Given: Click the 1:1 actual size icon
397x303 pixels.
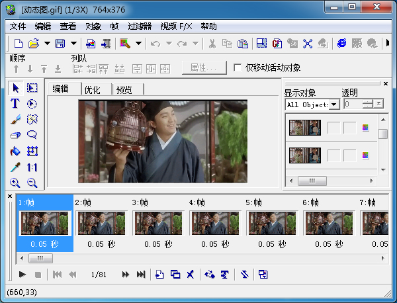Looking at the screenshot, I should click(x=32, y=167).
